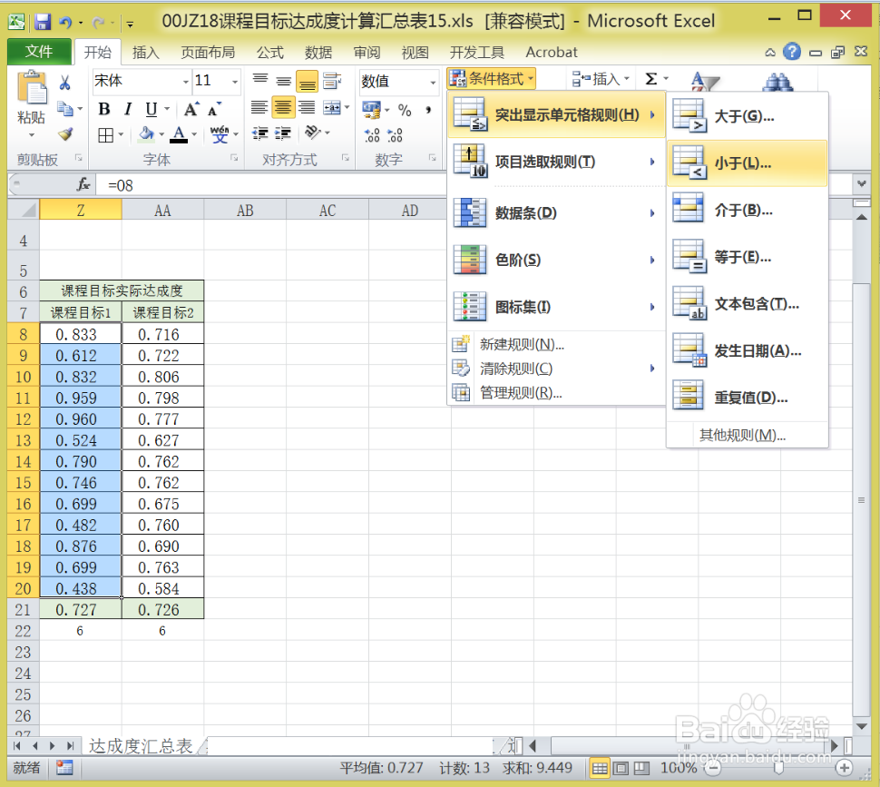Switch to the 页面布局 ribbon tab
The height and width of the screenshot is (787, 880).
208,53
